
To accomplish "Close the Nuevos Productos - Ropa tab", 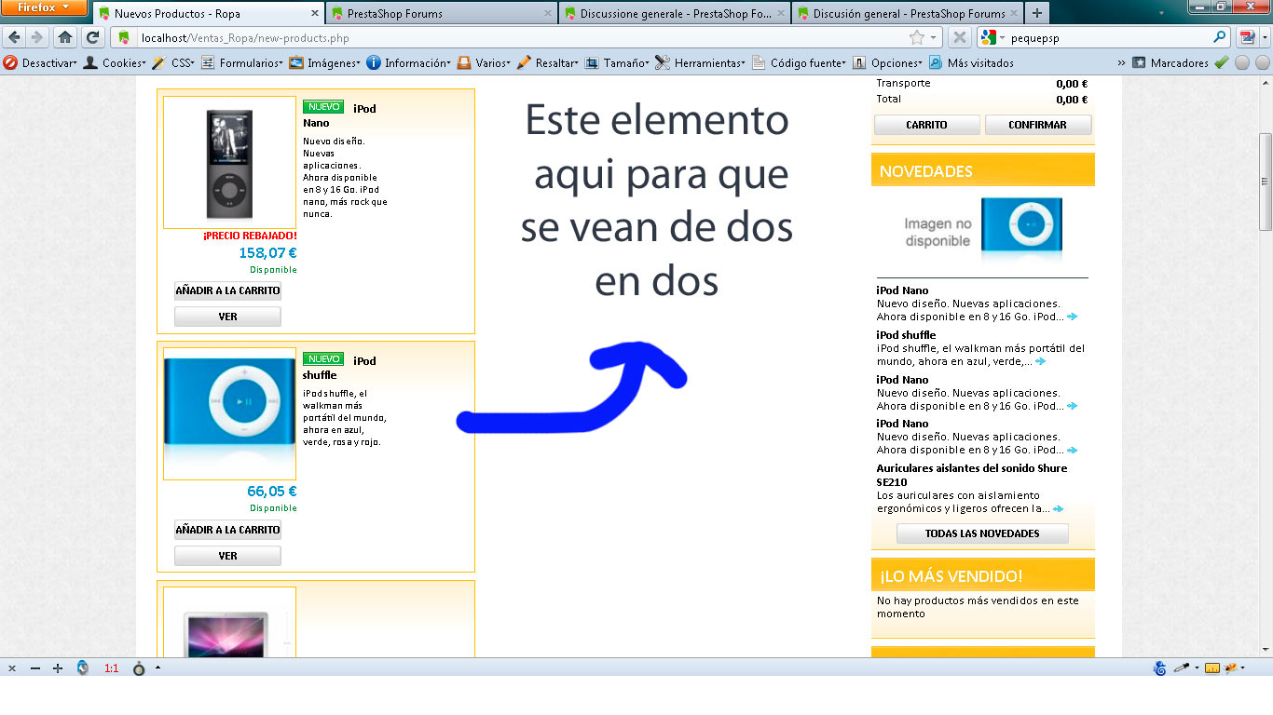I will (x=314, y=14).
